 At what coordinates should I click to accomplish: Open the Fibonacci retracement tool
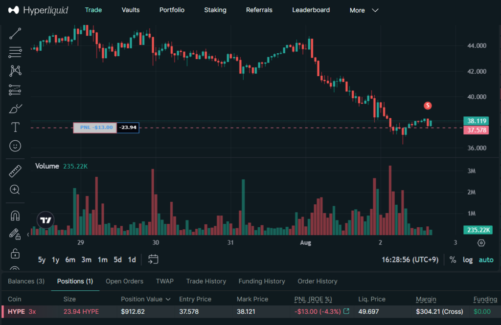[15, 52]
